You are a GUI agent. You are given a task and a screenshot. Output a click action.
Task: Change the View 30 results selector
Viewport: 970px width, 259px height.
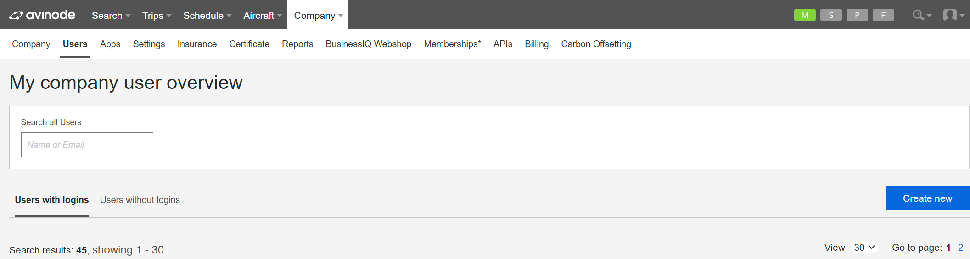(864, 248)
